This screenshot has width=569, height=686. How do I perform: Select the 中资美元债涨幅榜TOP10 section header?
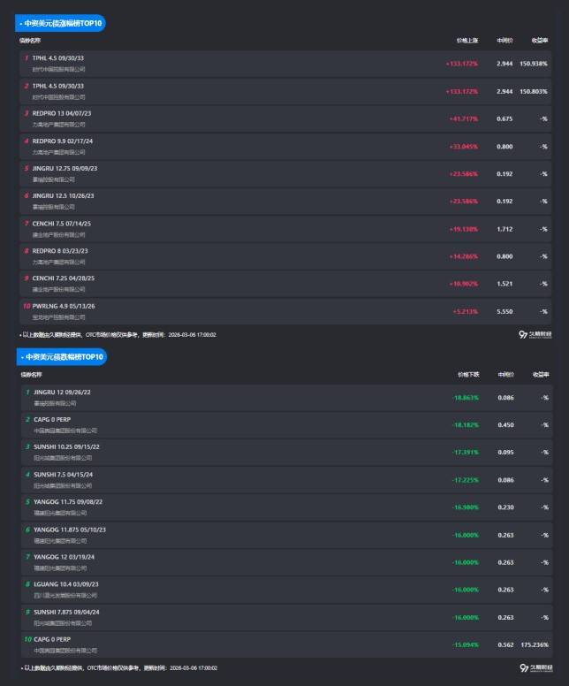click(62, 24)
